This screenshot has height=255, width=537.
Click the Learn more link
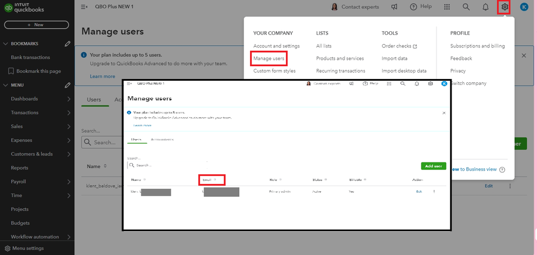tap(102, 76)
